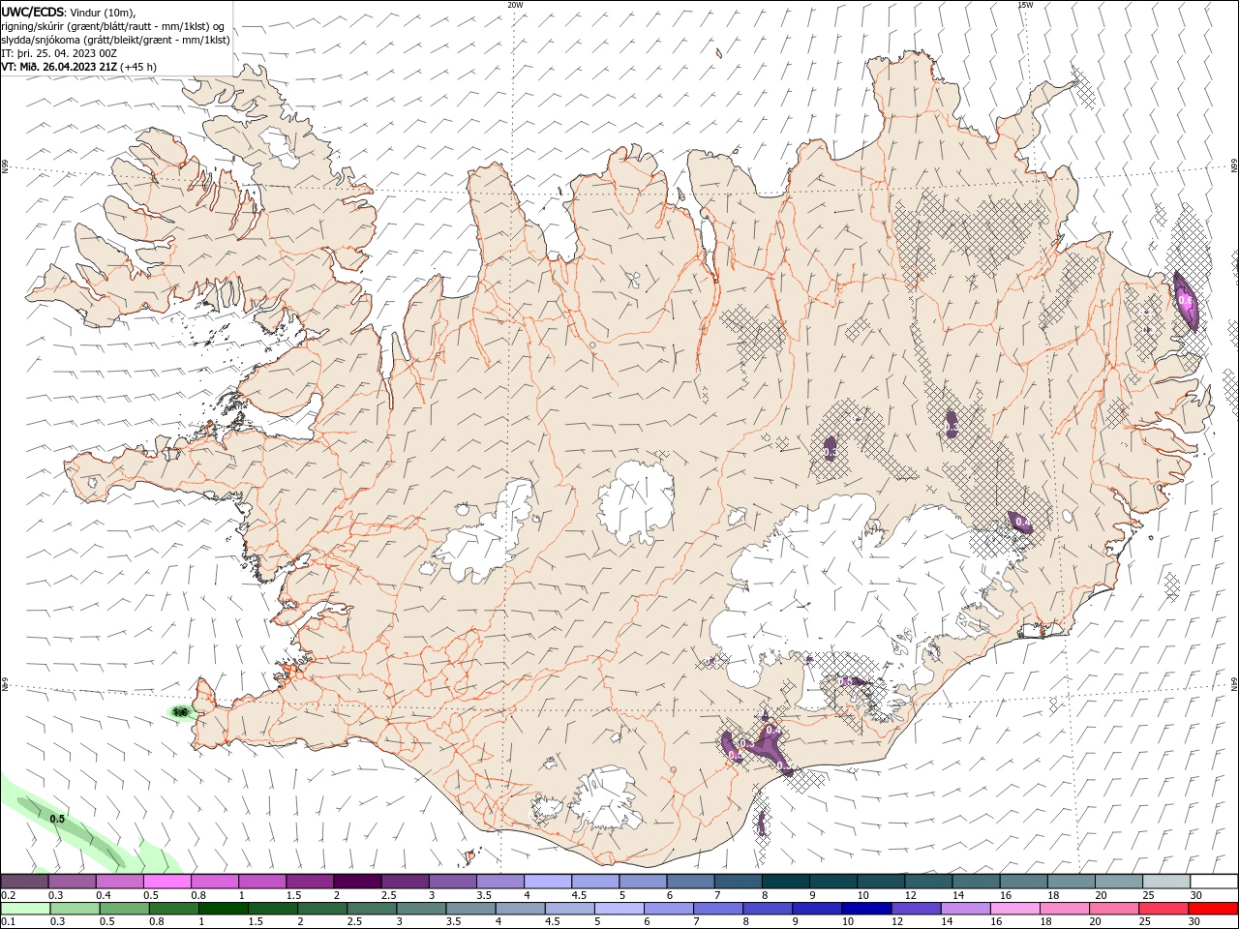Click the 'slydda/snjókoma' legend description line
1239x929 pixels.
click(115, 40)
